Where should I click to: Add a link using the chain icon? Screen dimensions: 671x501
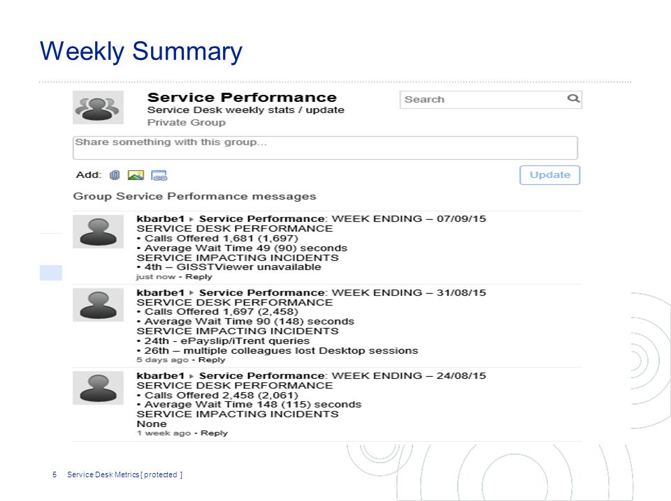click(x=159, y=176)
